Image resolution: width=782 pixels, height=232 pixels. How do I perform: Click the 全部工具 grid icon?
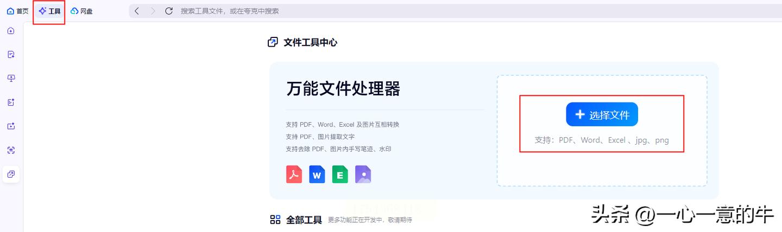[275, 220]
